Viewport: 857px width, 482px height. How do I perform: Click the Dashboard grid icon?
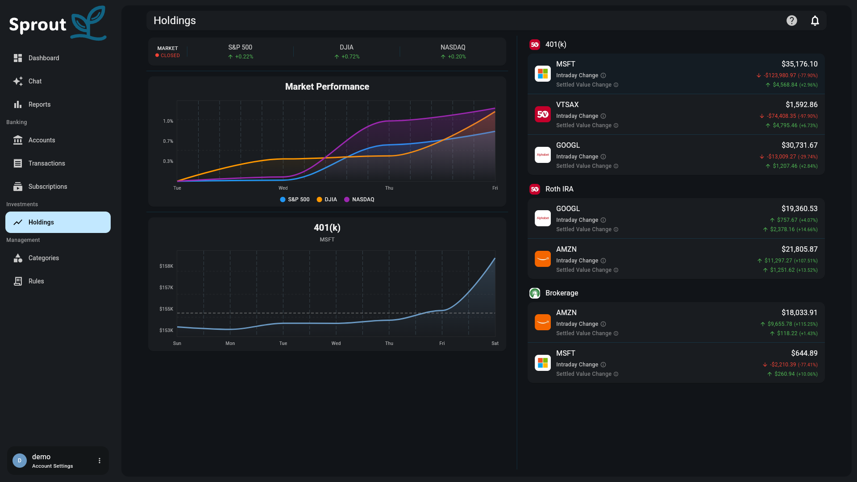click(18, 58)
